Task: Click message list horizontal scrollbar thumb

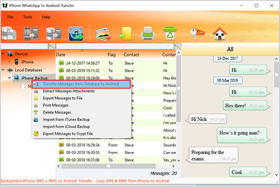Action: [108, 166]
